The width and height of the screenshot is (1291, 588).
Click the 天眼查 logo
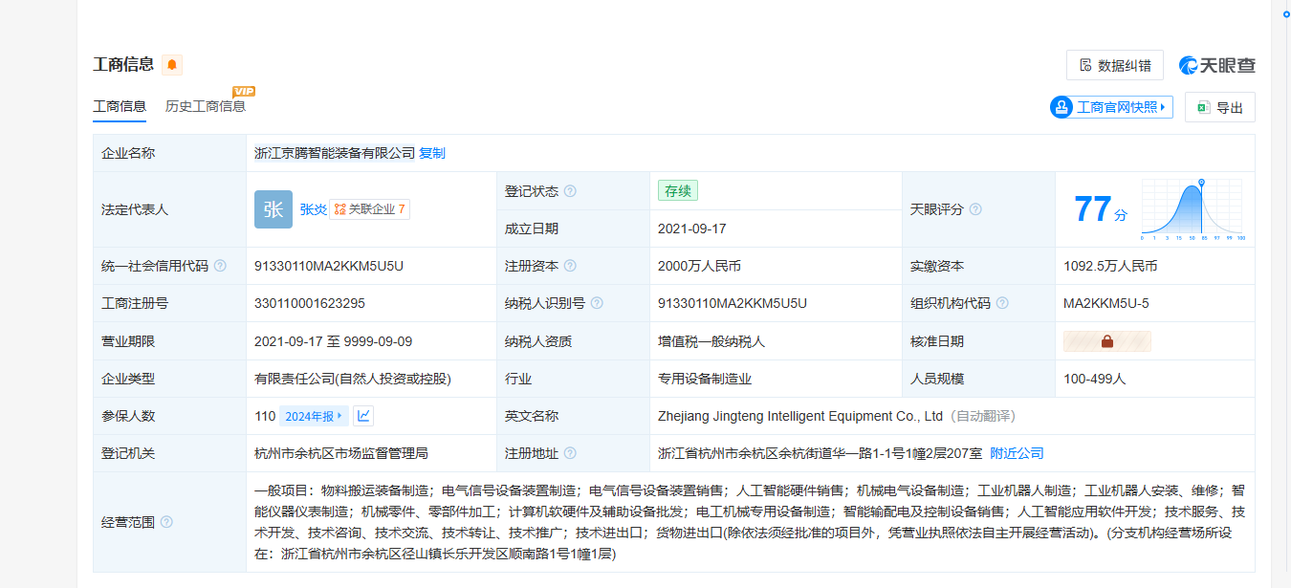(x=1216, y=65)
